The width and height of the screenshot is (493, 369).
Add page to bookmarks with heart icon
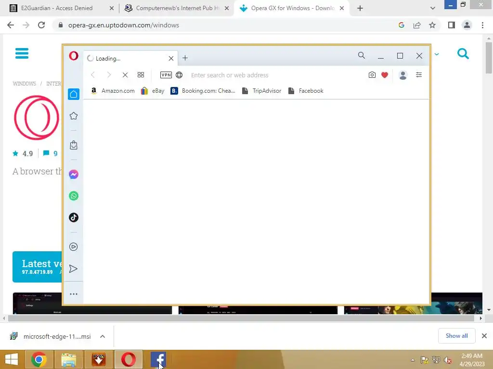coord(385,74)
